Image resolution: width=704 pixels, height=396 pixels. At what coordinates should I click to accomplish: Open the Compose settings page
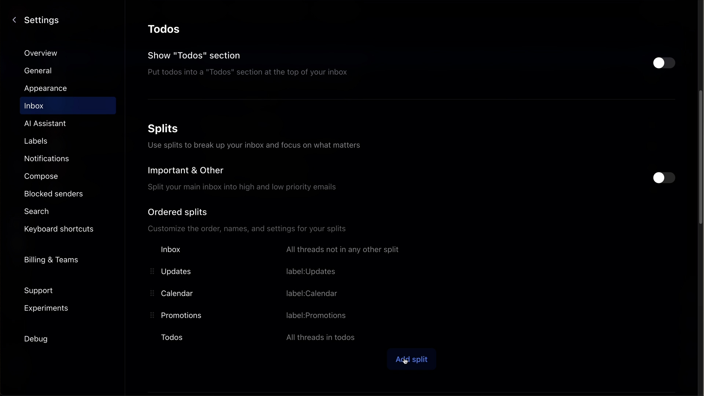click(x=41, y=176)
